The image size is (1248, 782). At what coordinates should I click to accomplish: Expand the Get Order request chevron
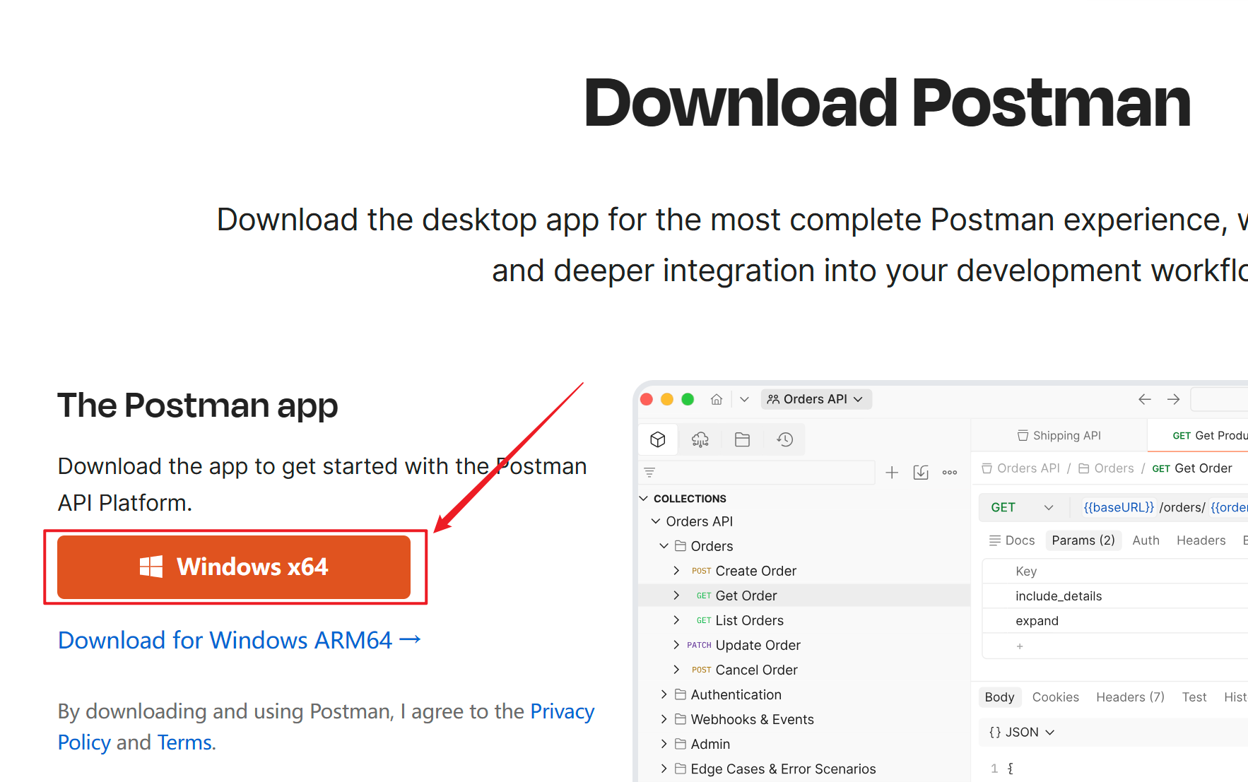coord(676,596)
